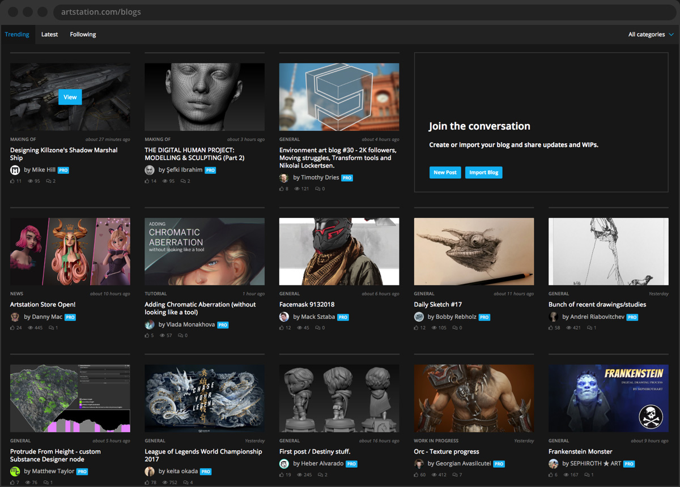This screenshot has width=680, height=487.
Task: Open the wireframe head thumbnail
Action: (x=205, y=97)
